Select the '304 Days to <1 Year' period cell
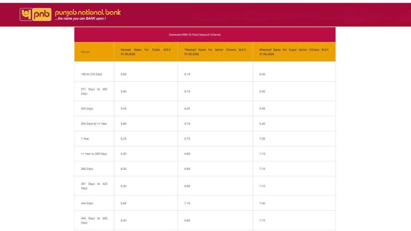This screenshot has height=231, width=411. 94,123
